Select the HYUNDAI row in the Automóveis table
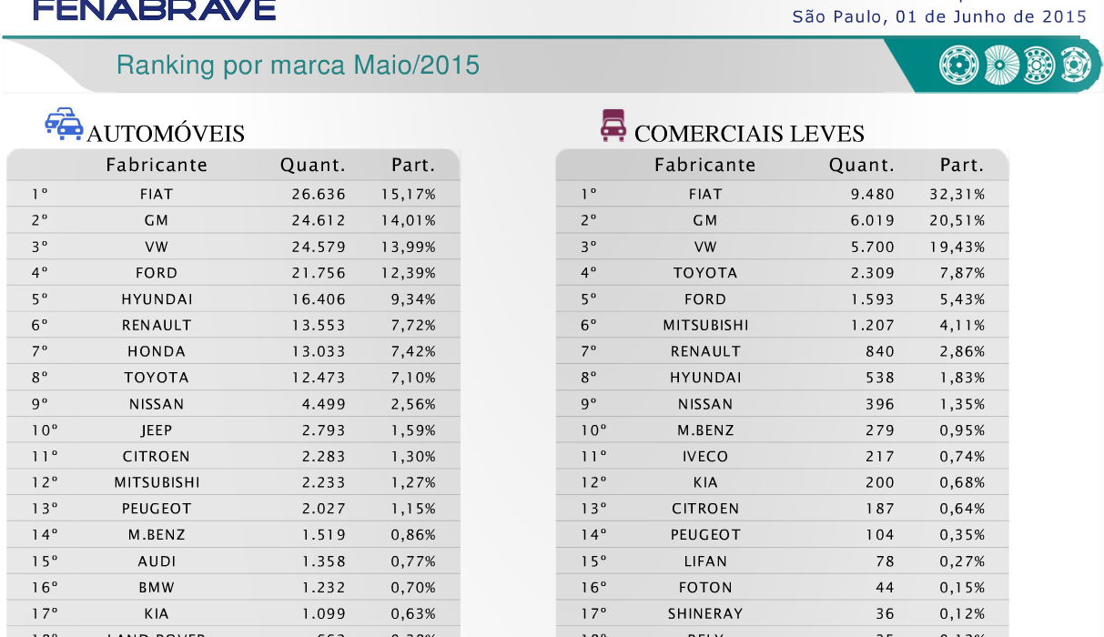Viewport: 1104px width, 637px height. (157, 299)
